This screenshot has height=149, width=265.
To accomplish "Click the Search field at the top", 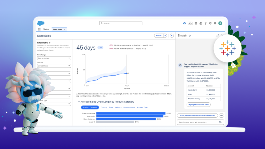I will pos(121,23).
